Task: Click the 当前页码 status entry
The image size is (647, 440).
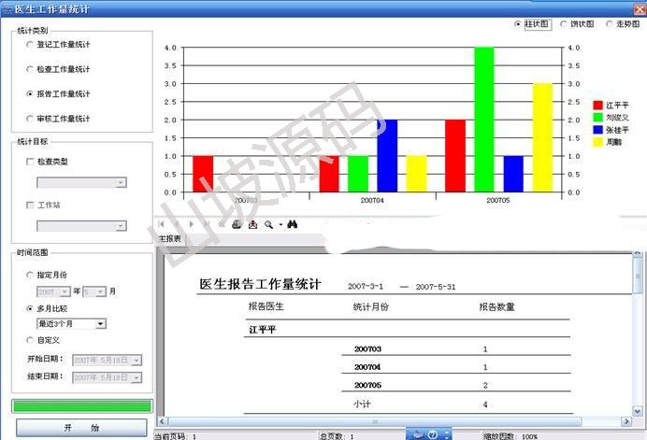Action: 176,436
